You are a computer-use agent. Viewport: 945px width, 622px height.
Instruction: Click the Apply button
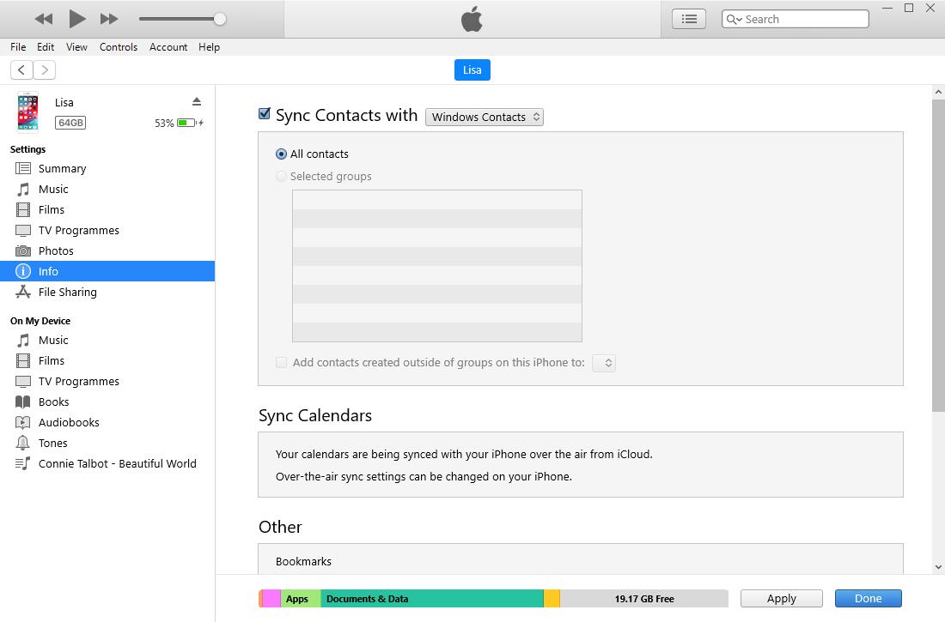[x=780, y=598]
